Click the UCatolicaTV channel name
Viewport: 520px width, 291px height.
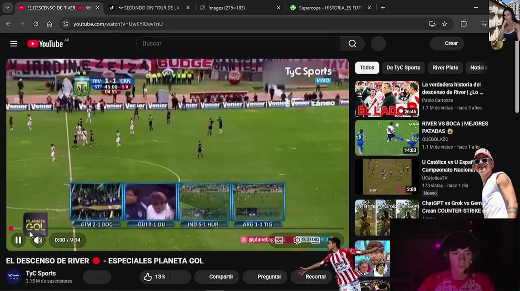[435, 178]
